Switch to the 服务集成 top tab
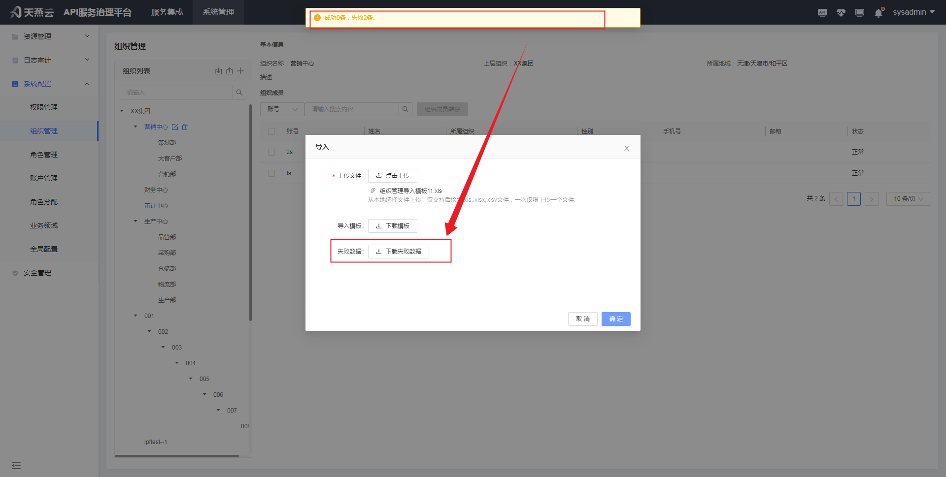 tap(167, 12)
